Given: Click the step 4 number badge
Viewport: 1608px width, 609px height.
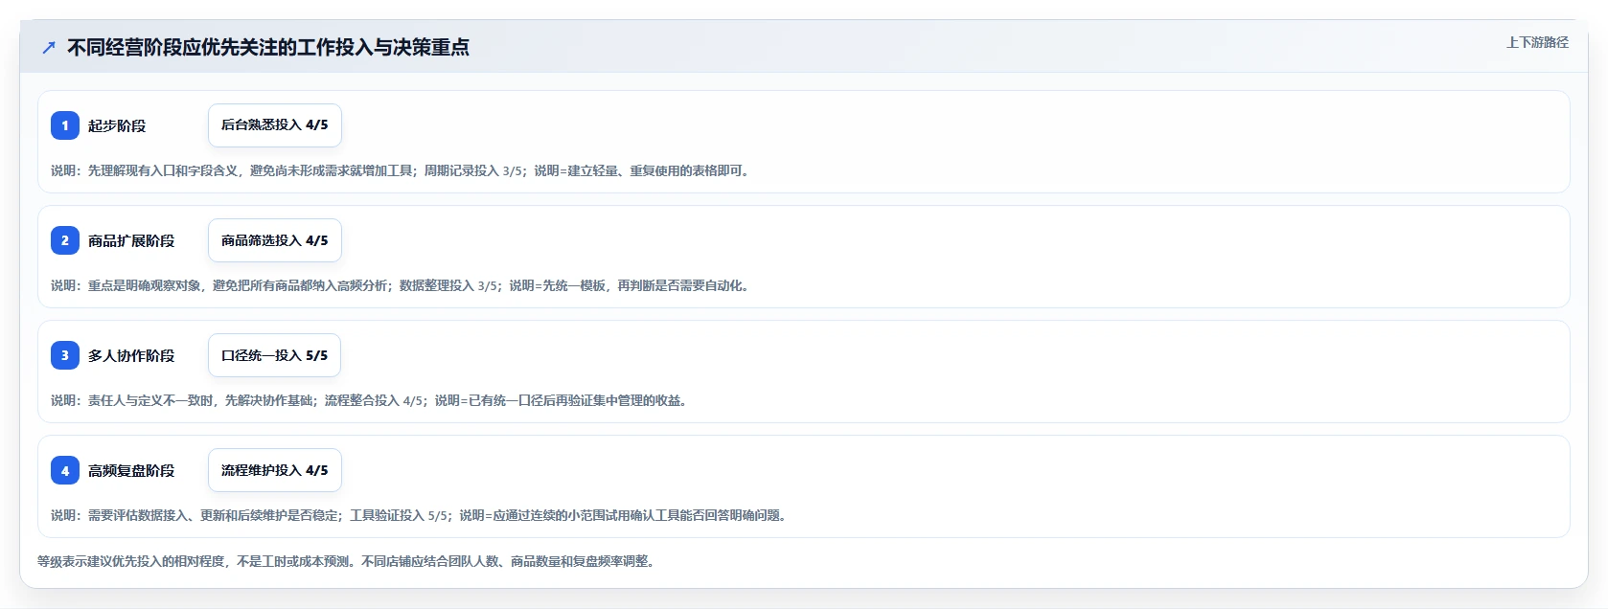Looking at the screenshot, I should [65, 470].
